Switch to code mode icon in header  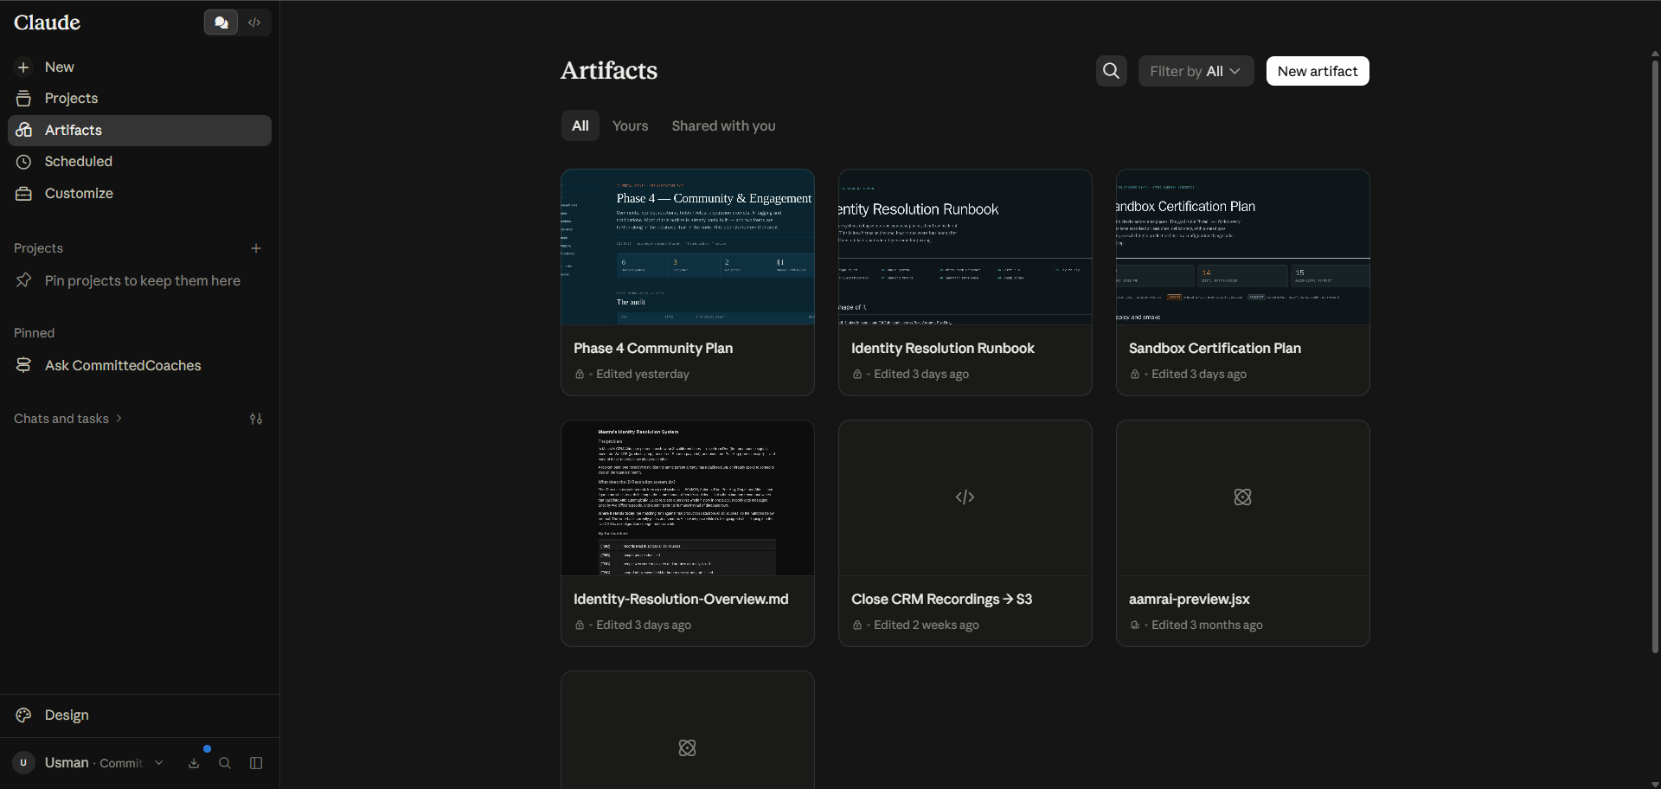point(254,22)
